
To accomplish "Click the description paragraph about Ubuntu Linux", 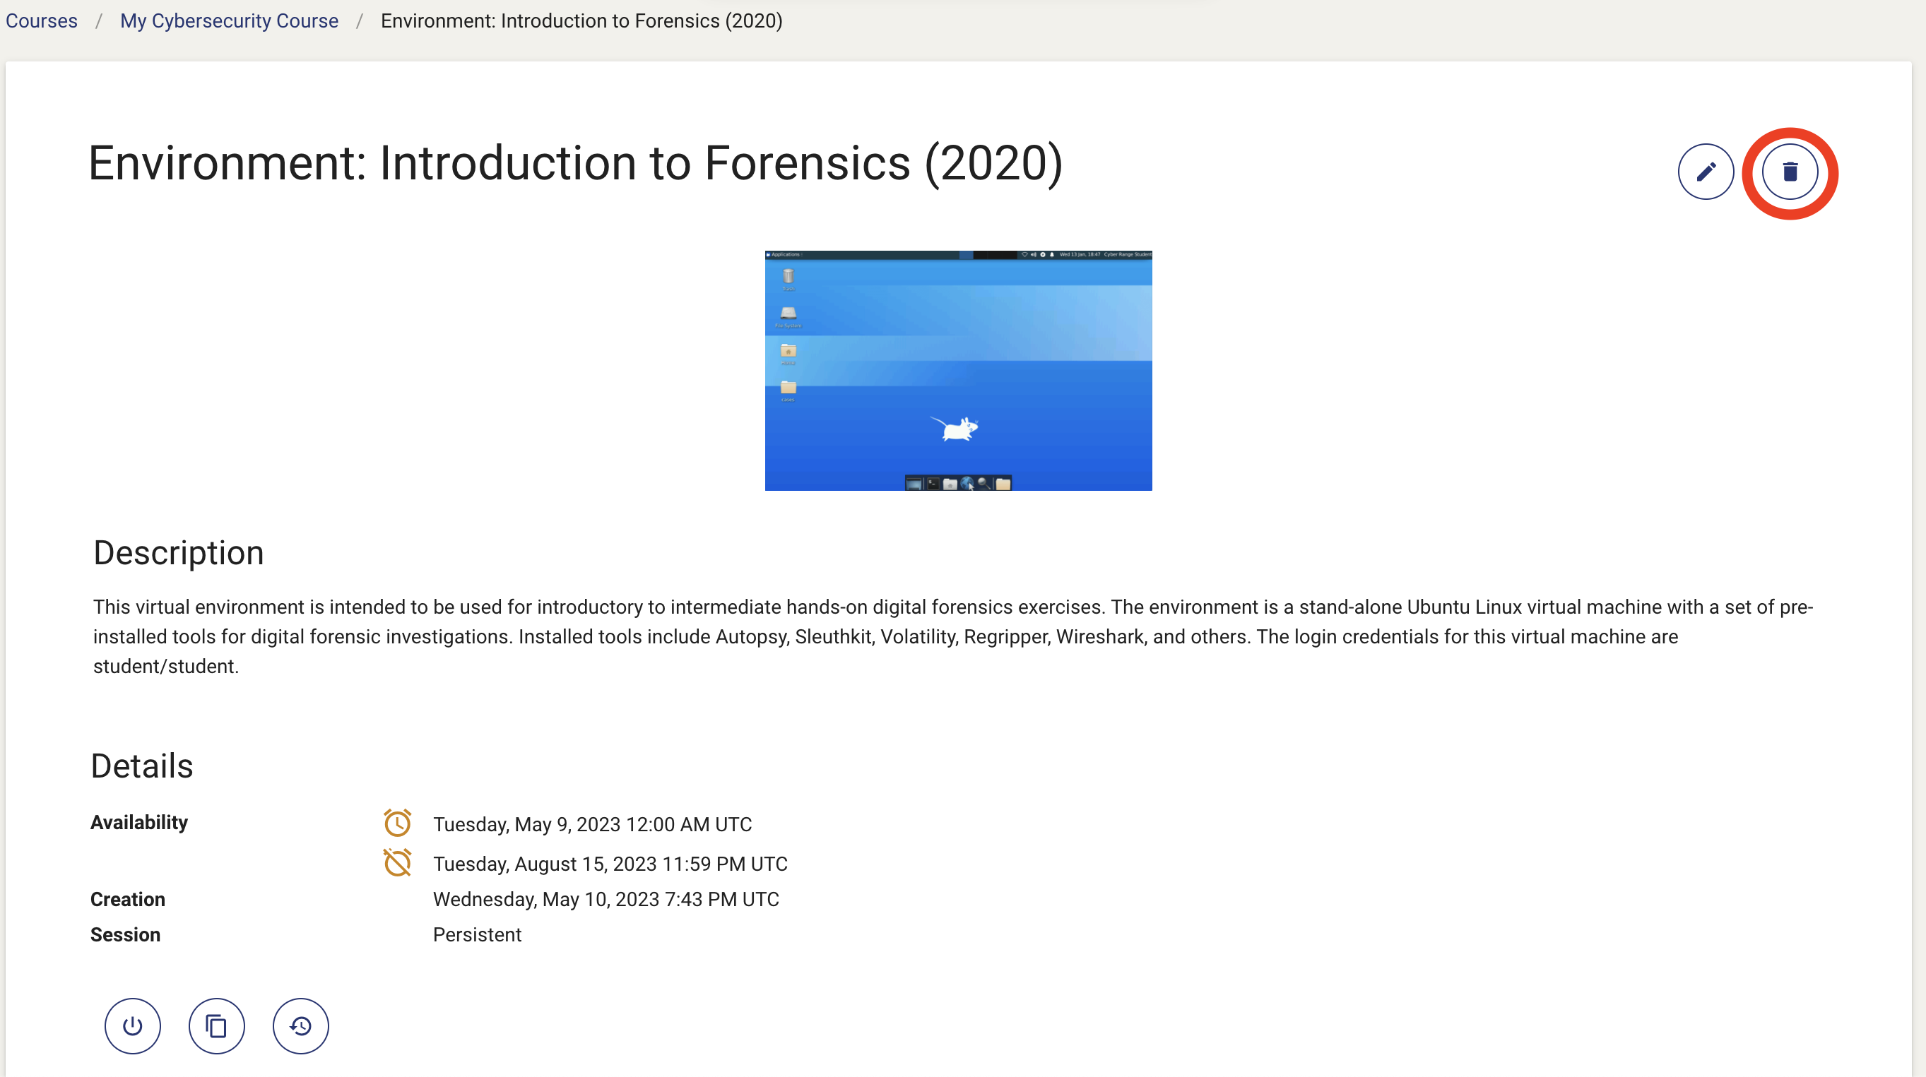I will tap(952, 636).
